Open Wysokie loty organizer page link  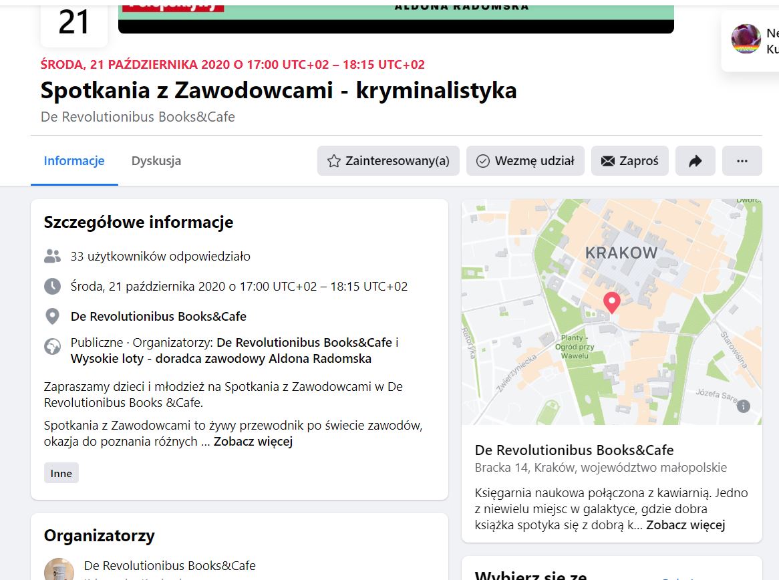tap(220, 359)
